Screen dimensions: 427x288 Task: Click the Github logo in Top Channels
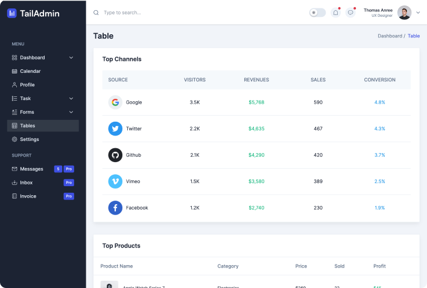(x=115, y=155)
